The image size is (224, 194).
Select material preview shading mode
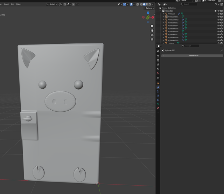[147, 4]
